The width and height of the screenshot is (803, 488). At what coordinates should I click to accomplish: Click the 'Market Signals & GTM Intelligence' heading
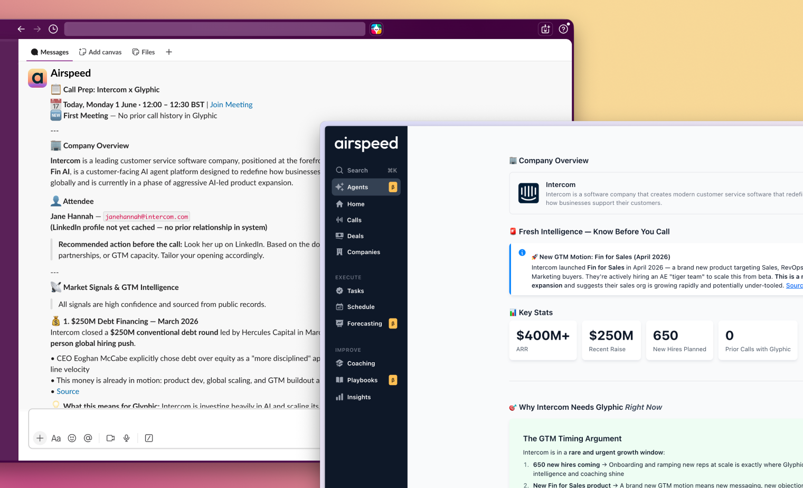121,287
